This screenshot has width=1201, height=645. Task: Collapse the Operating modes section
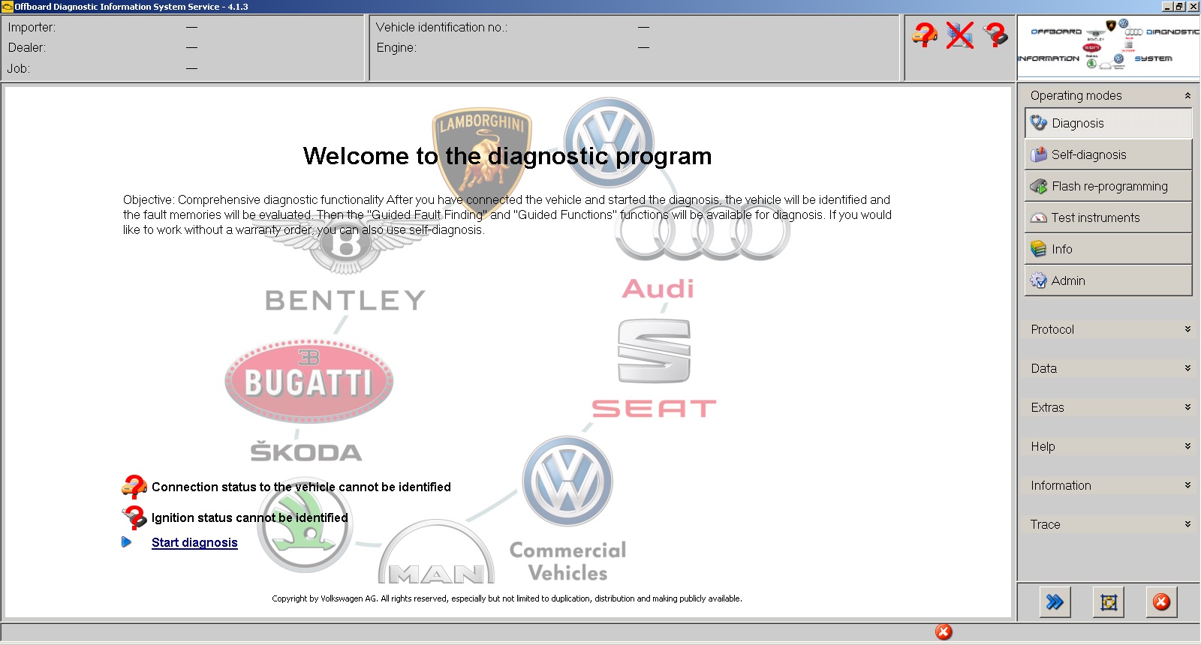point(1187,95)
